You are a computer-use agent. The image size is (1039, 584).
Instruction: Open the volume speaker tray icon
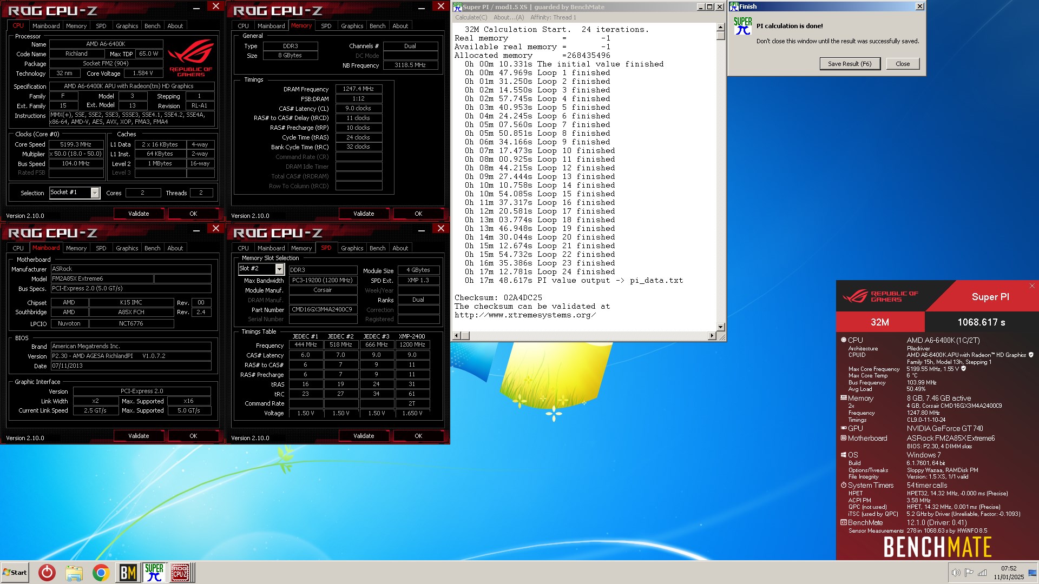[x=956, y=573]
